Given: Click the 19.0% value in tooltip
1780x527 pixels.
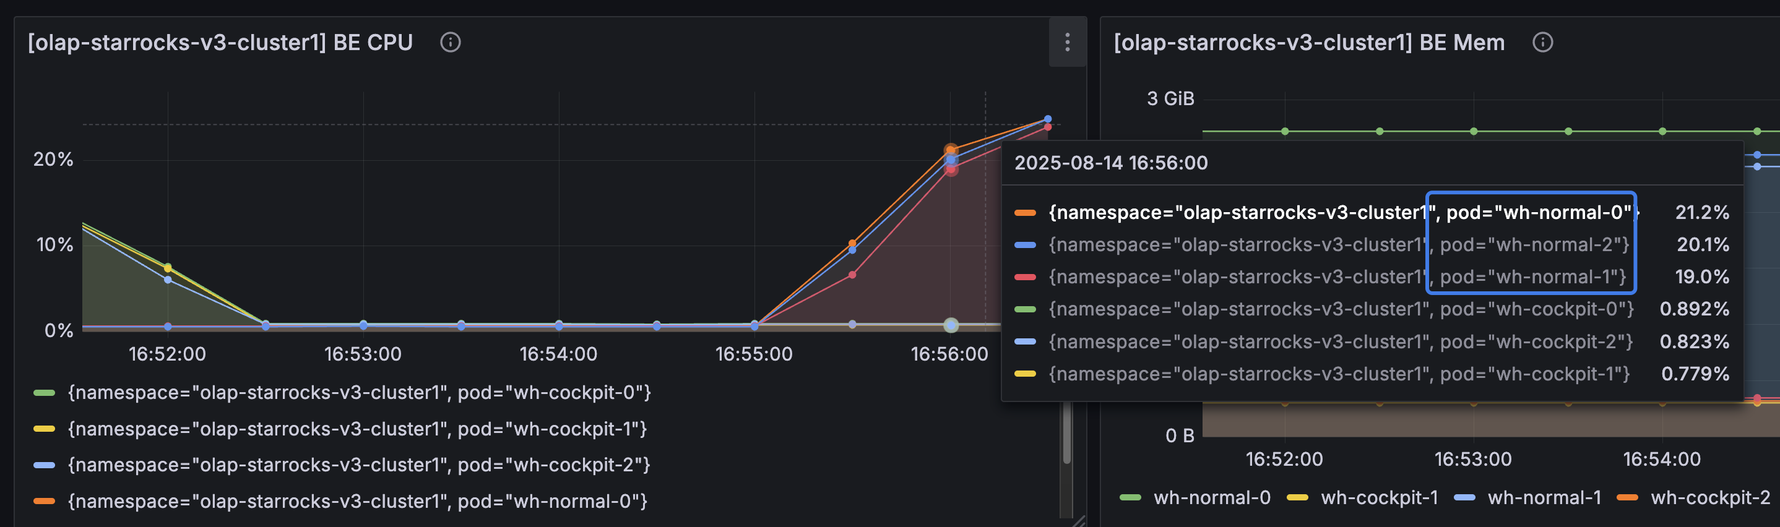Looking at the screenshot, I should coord(1702,277).
